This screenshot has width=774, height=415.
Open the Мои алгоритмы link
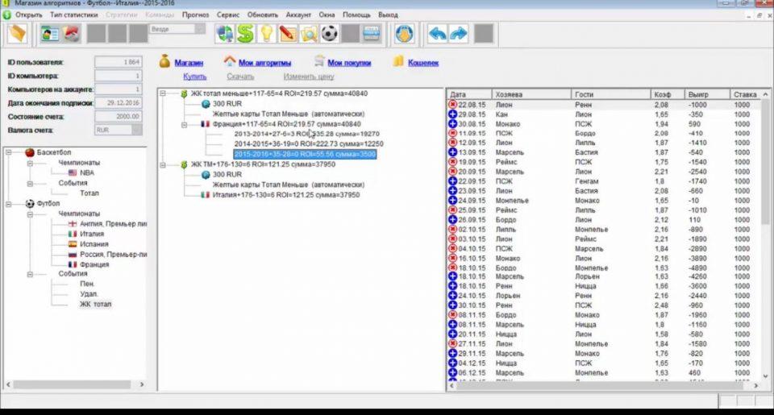265,62
